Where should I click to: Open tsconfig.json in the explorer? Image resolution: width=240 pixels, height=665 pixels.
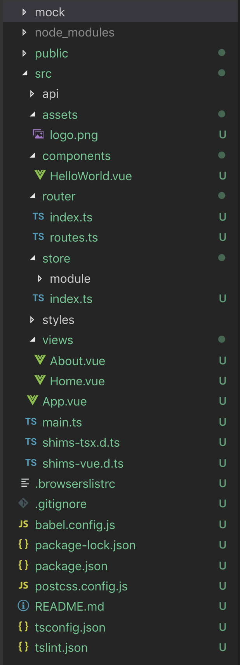pyautogui.click(x=70, y=627)
